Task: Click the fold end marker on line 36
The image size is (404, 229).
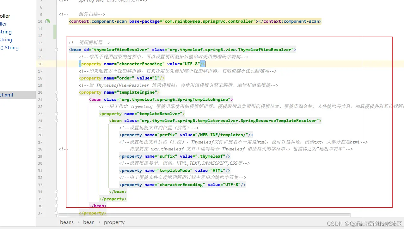Action: [x=57, y=206]
